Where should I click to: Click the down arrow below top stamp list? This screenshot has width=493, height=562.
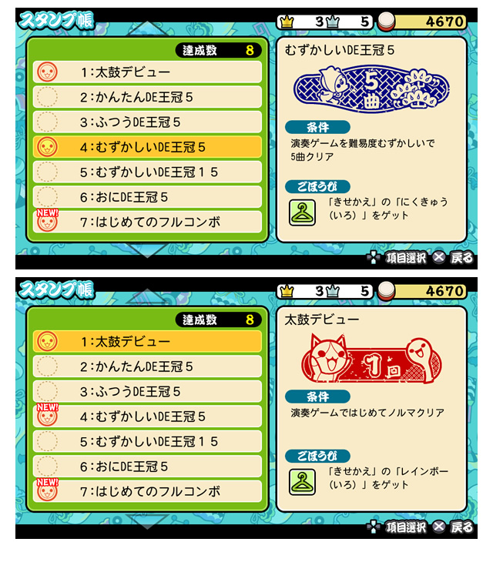point(147,251)
